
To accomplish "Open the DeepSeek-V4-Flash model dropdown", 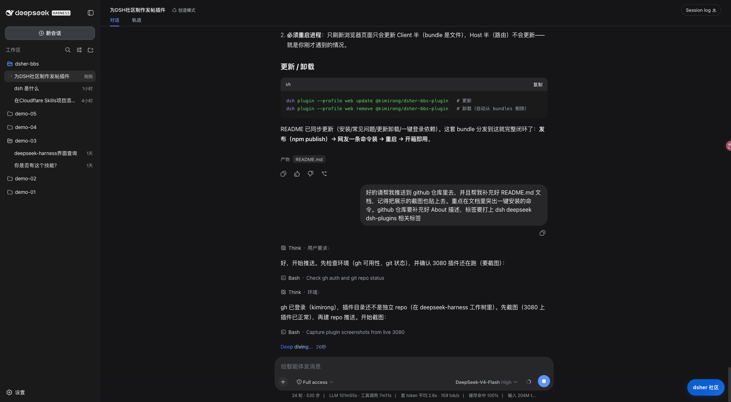I will 487,382.
